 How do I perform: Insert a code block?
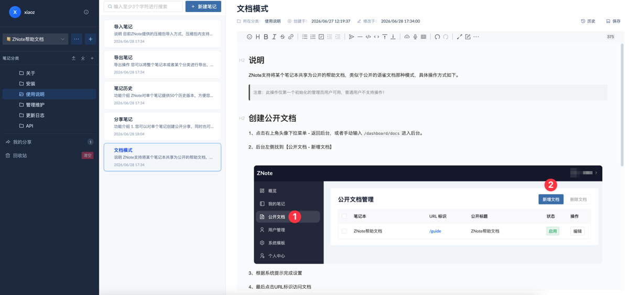coord(368,37)
